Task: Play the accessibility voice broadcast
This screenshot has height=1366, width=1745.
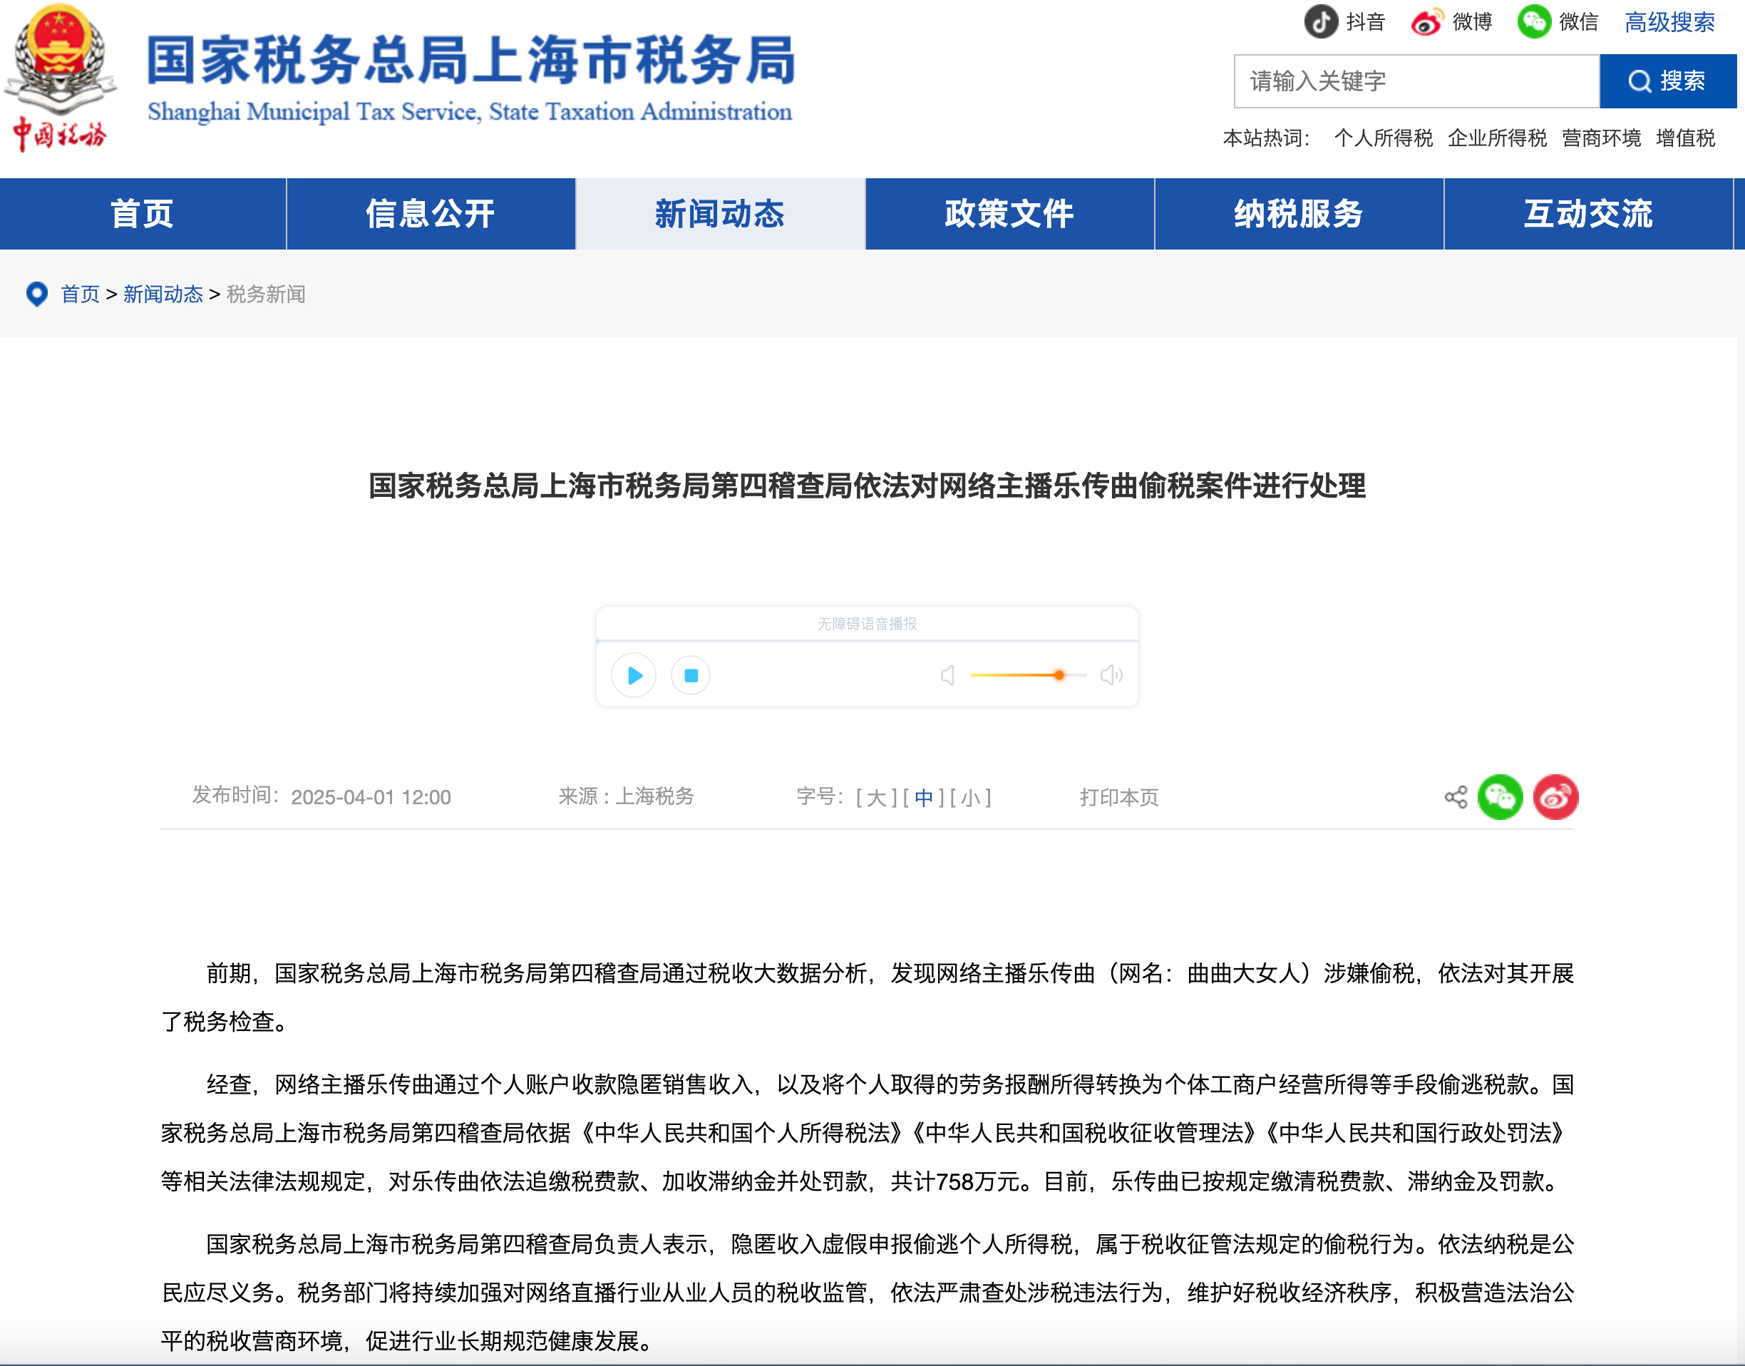Action: point(634,674)
